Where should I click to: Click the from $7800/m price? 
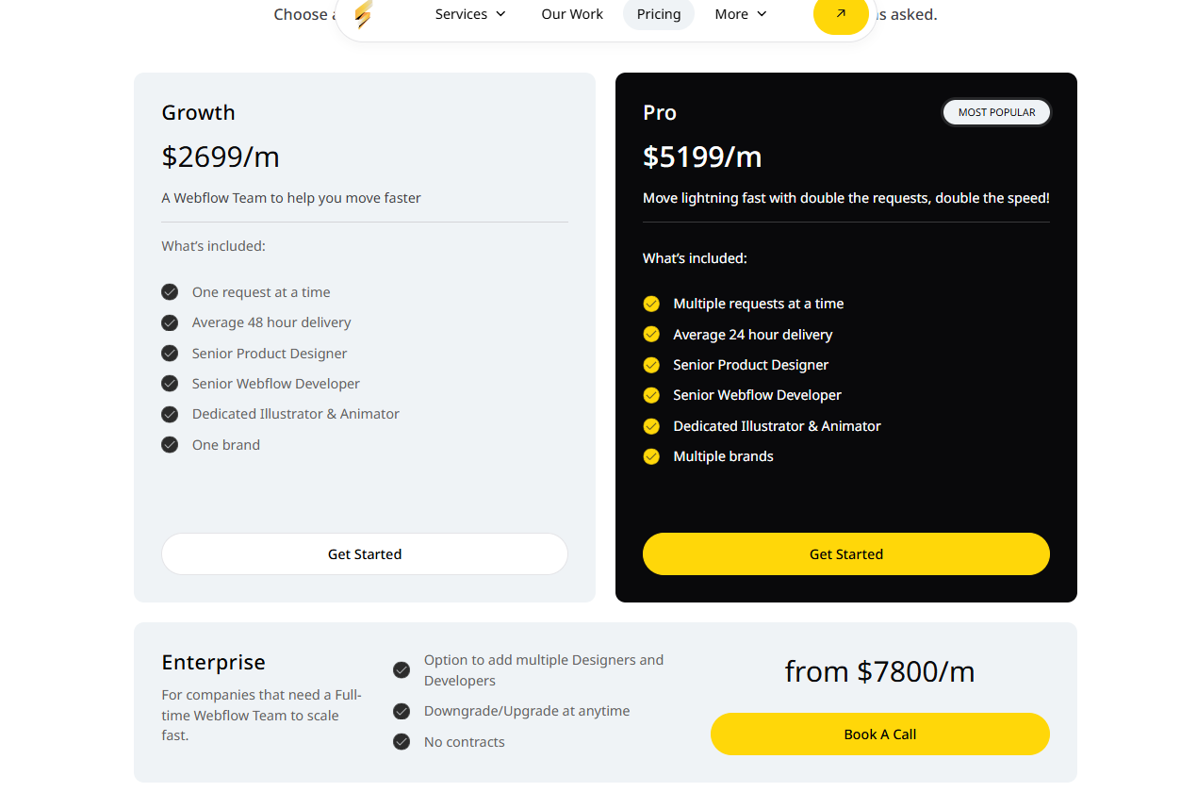coord(880,671)
